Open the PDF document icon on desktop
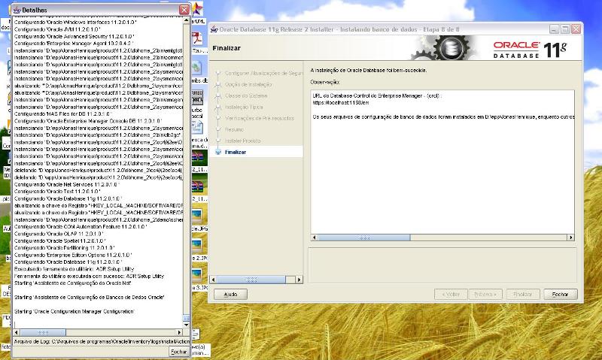 (197, 38)
